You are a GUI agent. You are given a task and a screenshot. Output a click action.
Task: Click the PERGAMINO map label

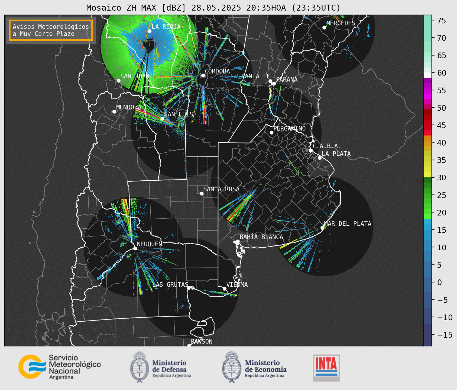[x=289, y=128]
